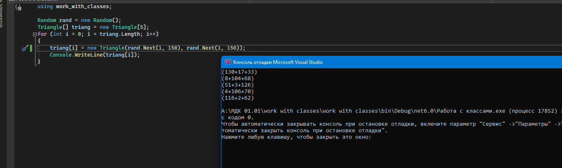Viewport: 562px width, 168px height.
Task: Click the braces icon beside the using line
Action: [18, 7]
